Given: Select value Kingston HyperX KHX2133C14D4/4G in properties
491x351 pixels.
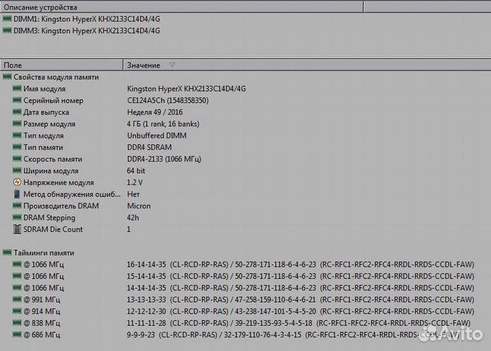Looking at the screenshot, I should [x=186, y=89].
